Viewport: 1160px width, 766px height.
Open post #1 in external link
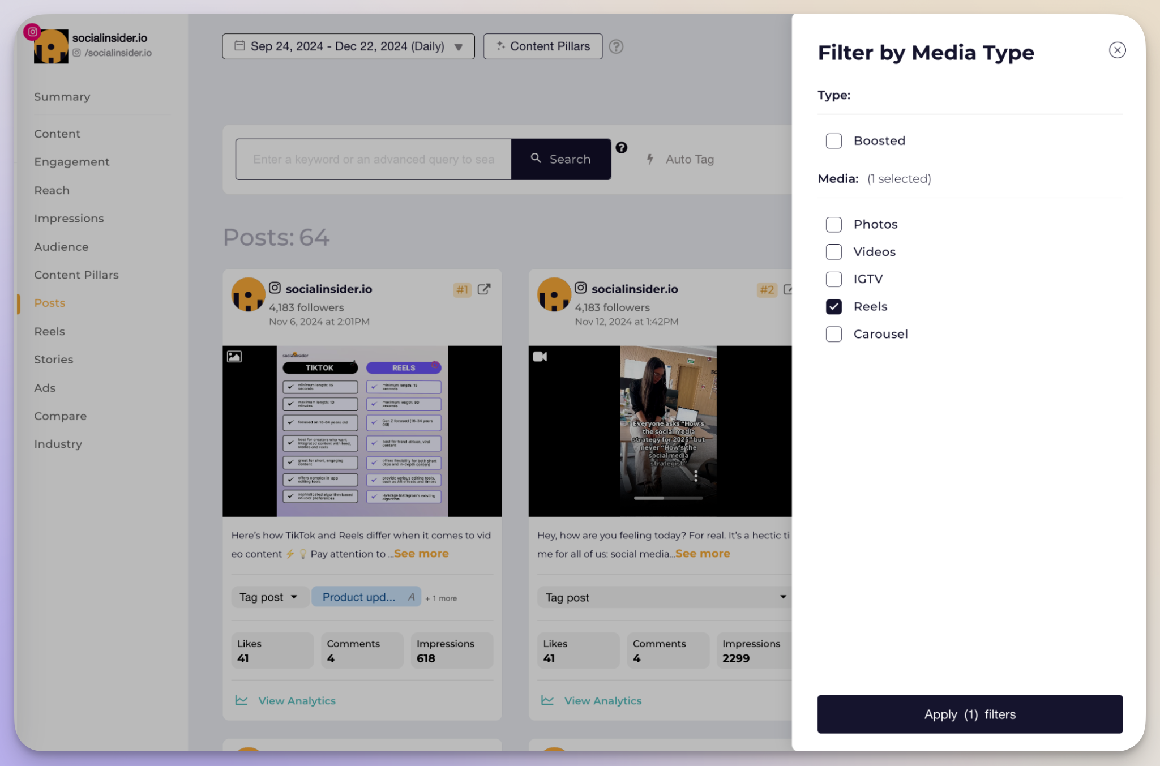pyautogui.click(x=483, y=289)
